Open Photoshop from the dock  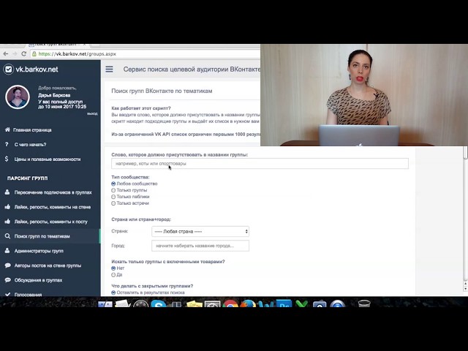pyautogui.click(x=284, y=303)
